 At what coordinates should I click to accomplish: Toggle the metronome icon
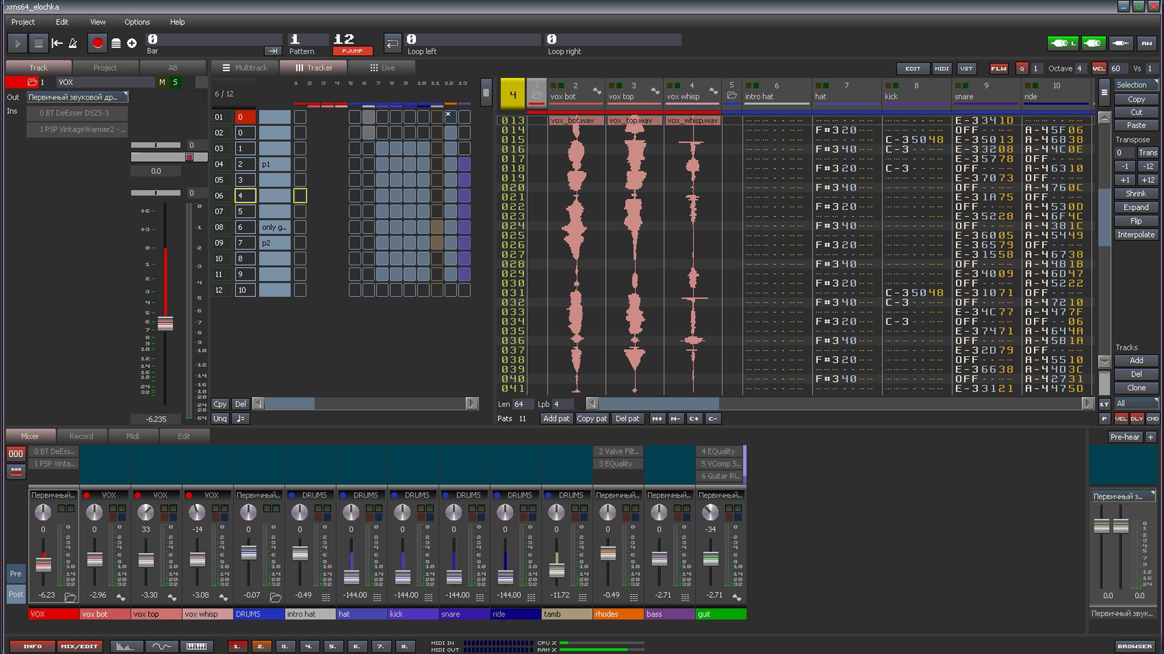coord(73,43)
